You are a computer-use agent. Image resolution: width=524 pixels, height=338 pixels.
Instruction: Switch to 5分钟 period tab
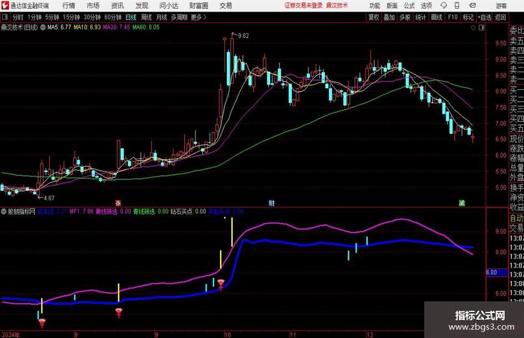[52, 17]
